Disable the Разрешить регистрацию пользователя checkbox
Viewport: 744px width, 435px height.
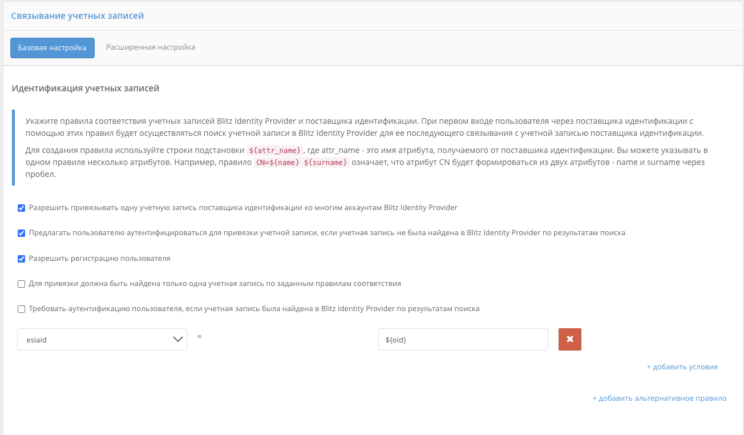[x=22, y=259]
